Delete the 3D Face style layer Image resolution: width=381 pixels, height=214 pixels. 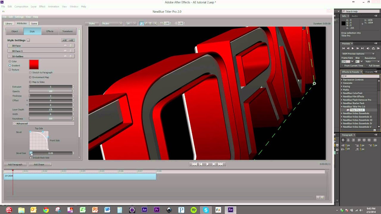71,46
